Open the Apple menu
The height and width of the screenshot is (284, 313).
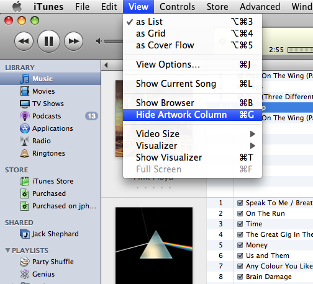[17, 7]
